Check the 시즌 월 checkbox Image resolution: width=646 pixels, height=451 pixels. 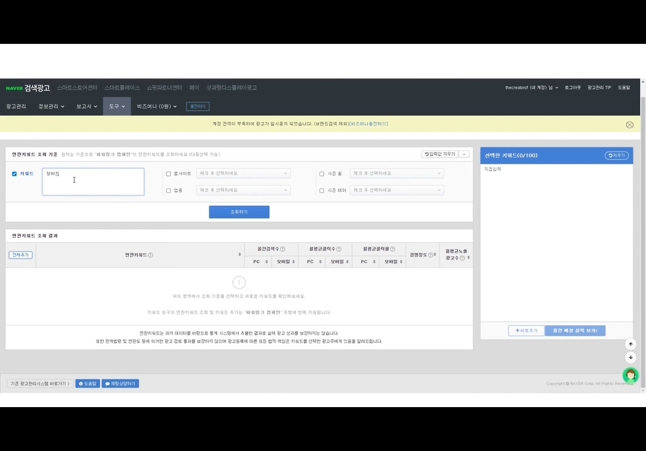tap(322, 174)
